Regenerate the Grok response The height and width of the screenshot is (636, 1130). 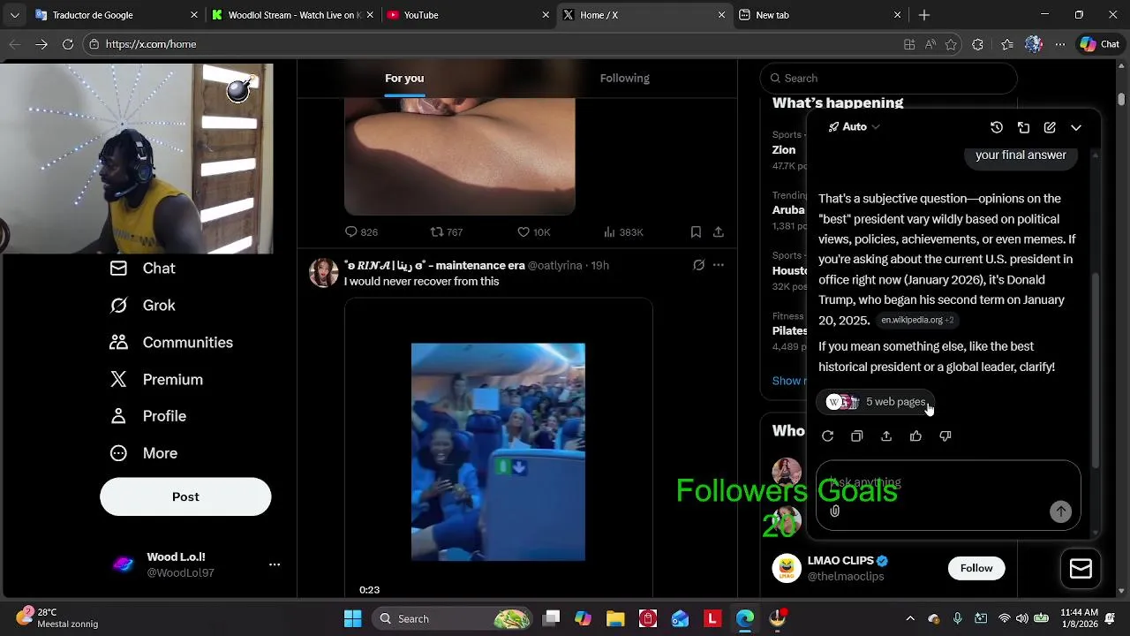827,435
